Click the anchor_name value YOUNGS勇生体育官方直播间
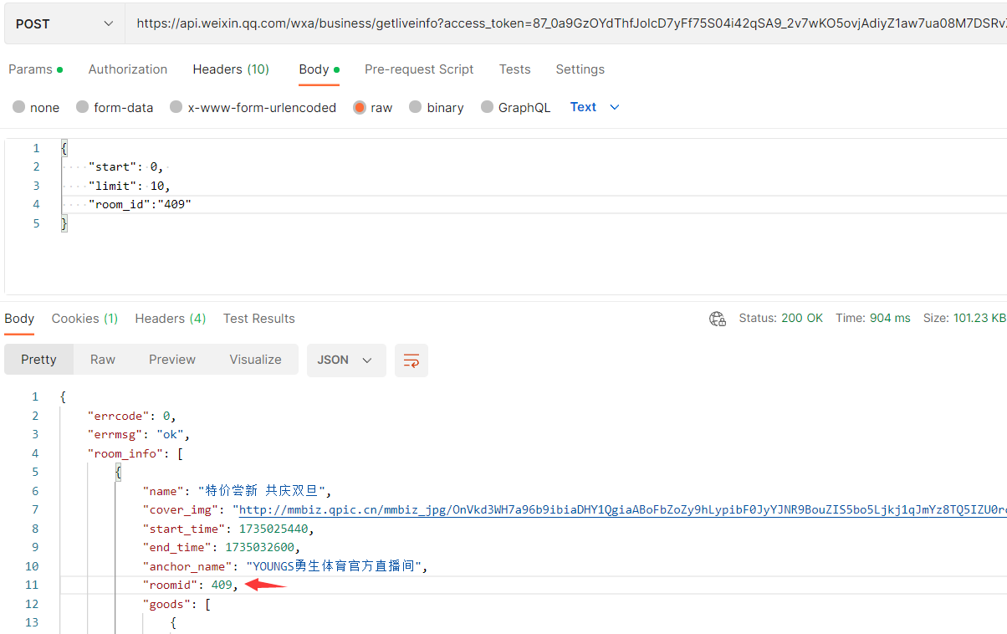The image size is (1007, 634). point(336,566)
